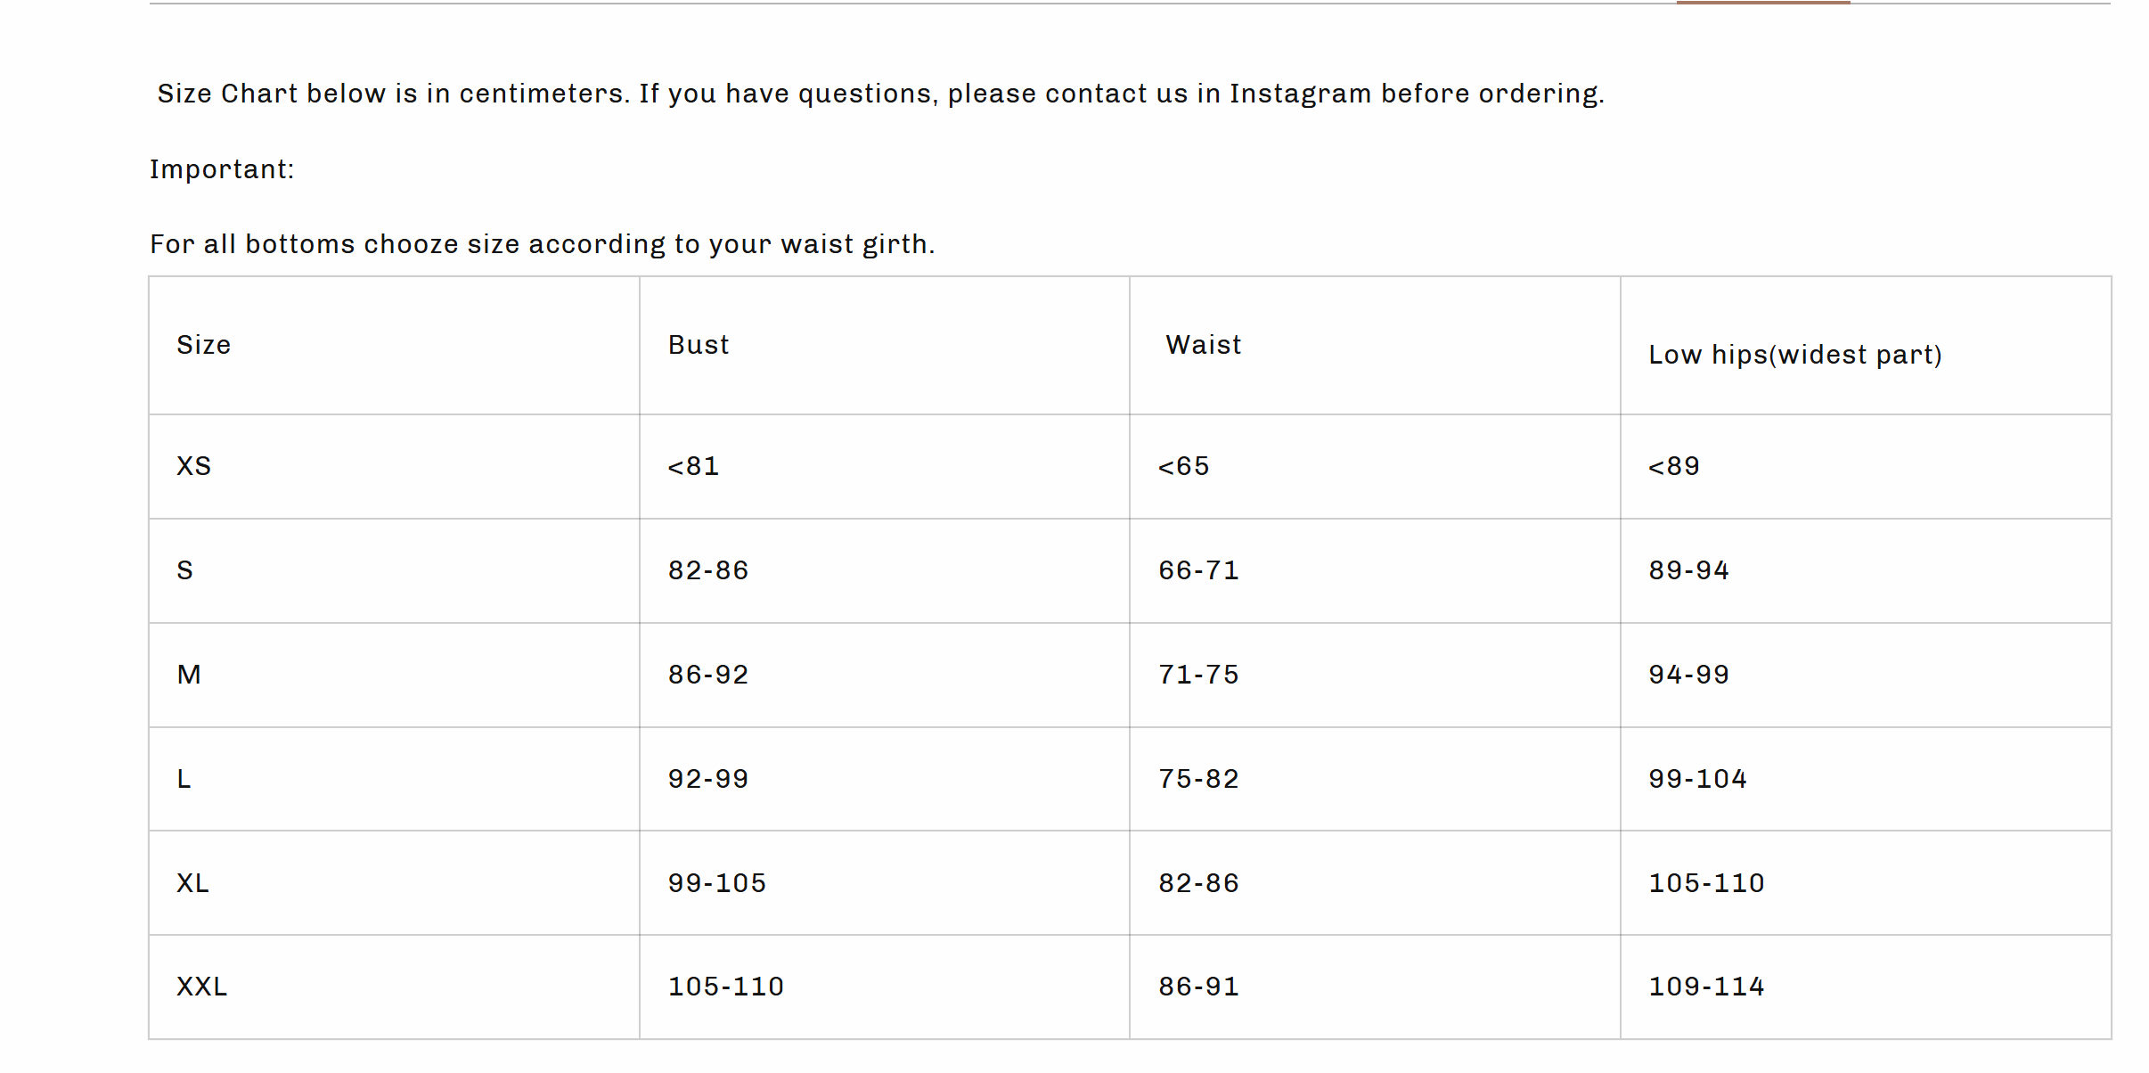The height and width of the screenshot is (1073, 2149).
Task: Click the 71-75 waist value
Action: (1198, 675)
